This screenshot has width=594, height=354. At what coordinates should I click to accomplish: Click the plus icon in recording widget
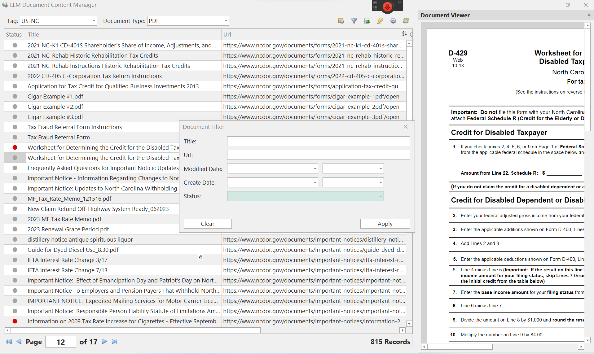tap(375, 3)
